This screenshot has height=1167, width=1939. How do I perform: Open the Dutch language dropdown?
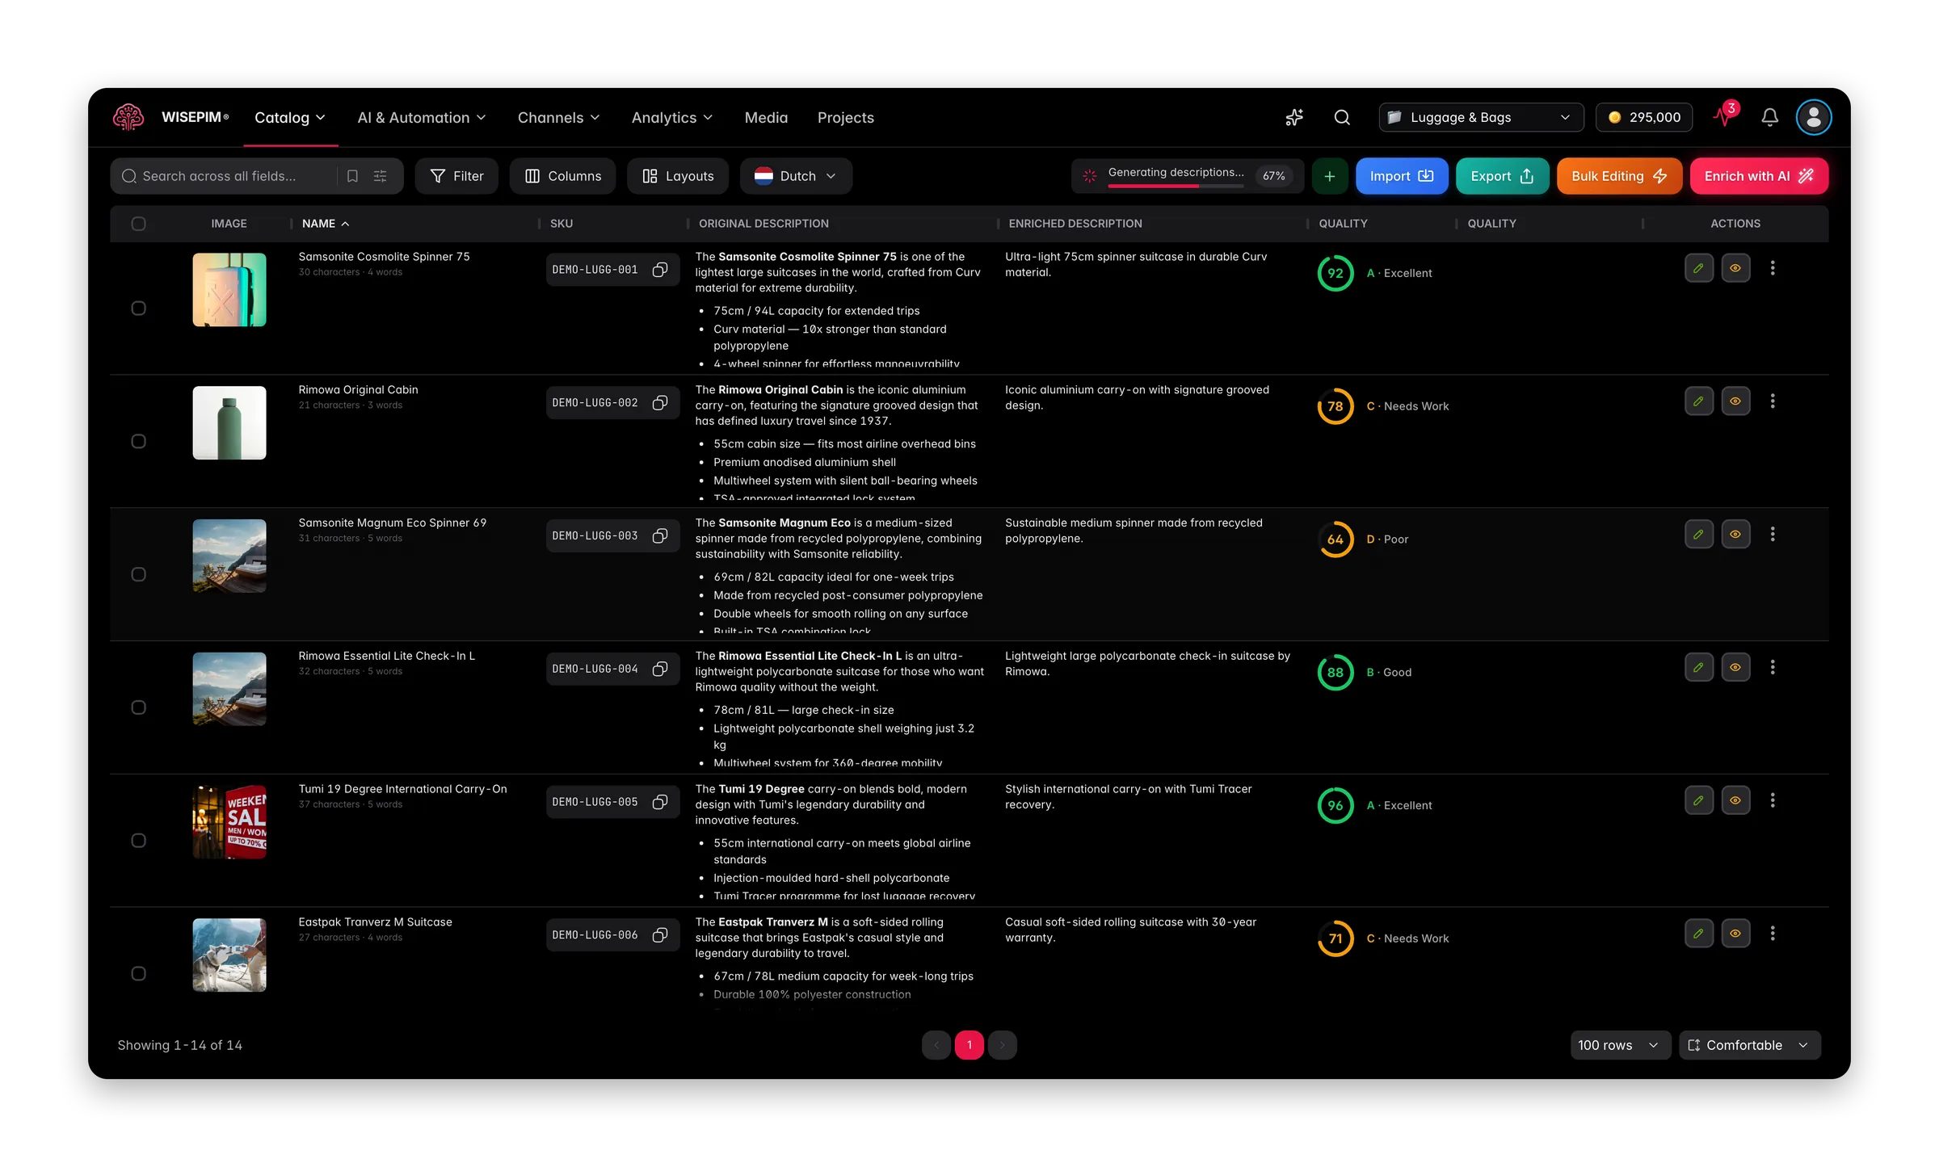point(796,176)
